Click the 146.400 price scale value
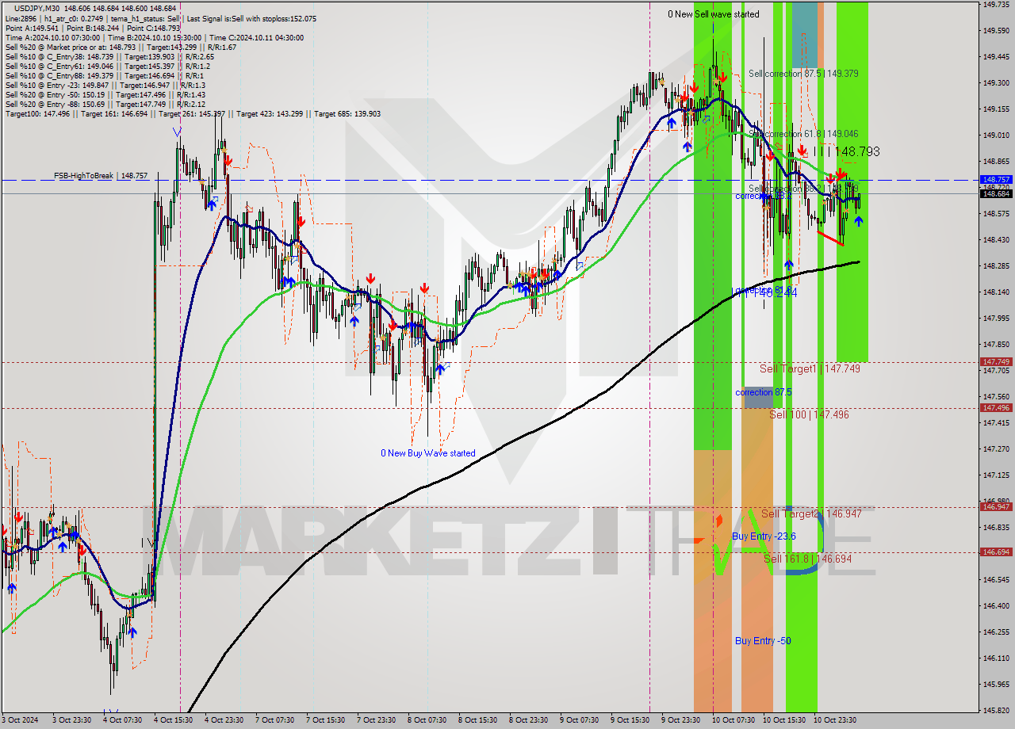Image resolution: width=1015 pixels, height=729 pixels. pyautogui.click(x=996, y=605)
